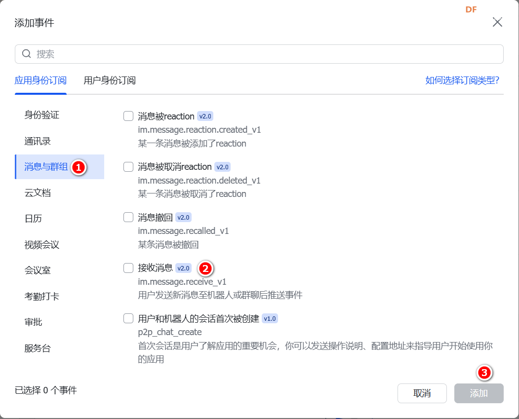Click the im.message.reaction.created_v1 text
Image resolution: width=519 pixels, height=419 pixels.
click(200, 130)
